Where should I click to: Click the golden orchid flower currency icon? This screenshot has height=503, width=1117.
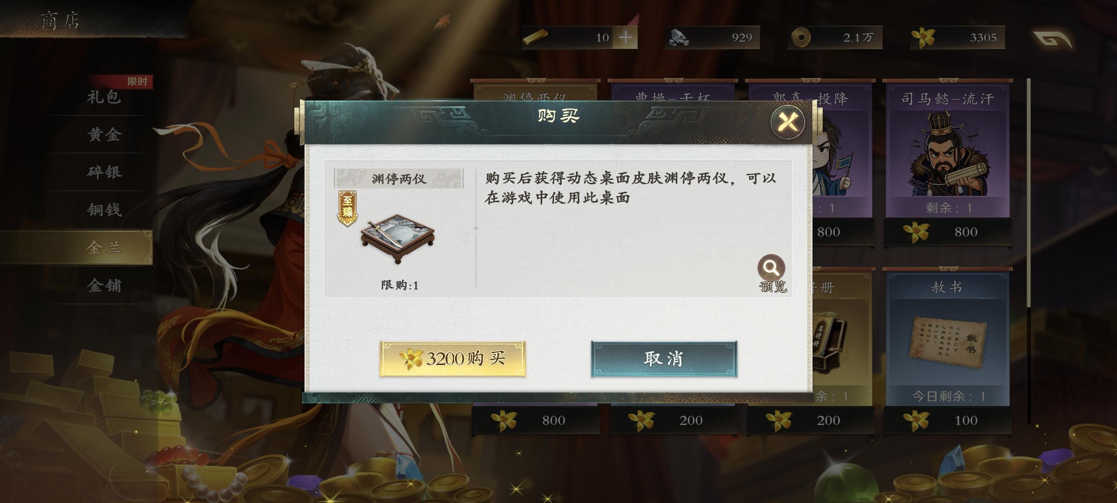[923, 38]
